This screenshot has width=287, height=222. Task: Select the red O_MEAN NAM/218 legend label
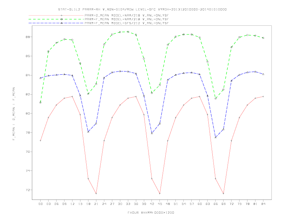(126, 16)
